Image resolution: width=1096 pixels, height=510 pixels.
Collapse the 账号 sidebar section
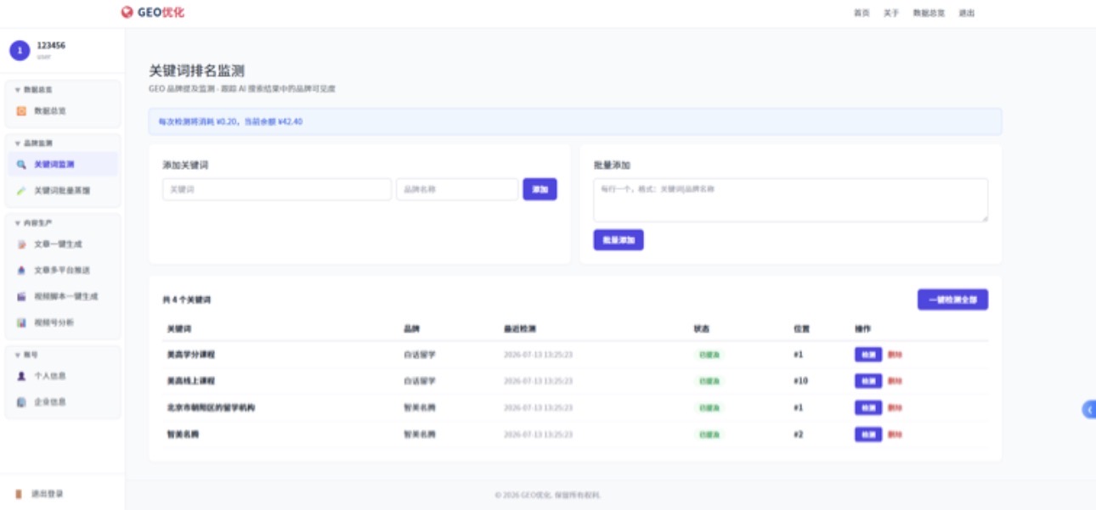pos(26,355)
